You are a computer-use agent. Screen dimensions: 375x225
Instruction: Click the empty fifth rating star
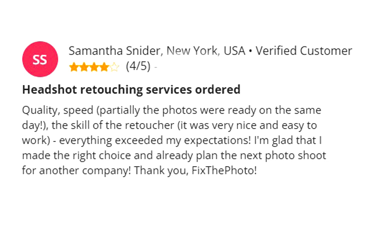coord(114,67)
